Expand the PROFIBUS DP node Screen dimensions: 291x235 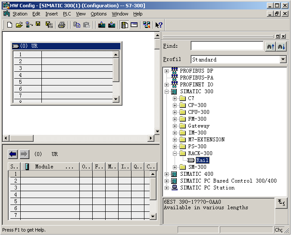[167, 71]
